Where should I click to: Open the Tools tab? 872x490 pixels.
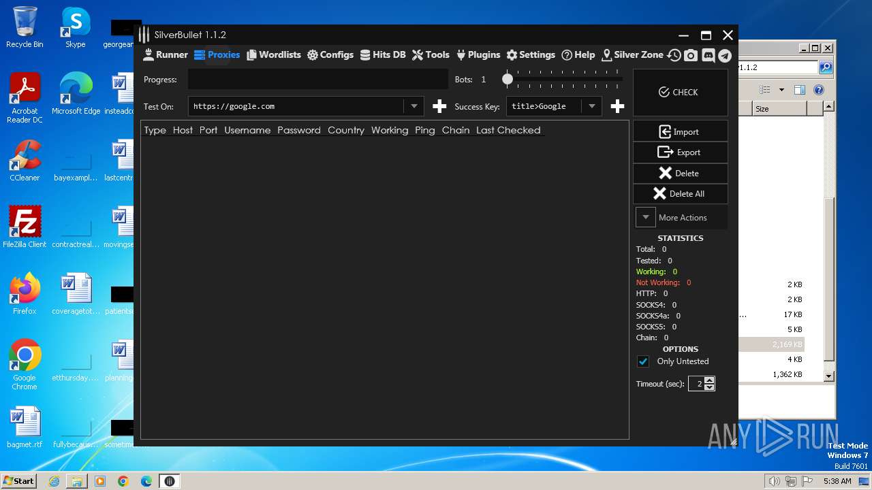pos(431,55)
